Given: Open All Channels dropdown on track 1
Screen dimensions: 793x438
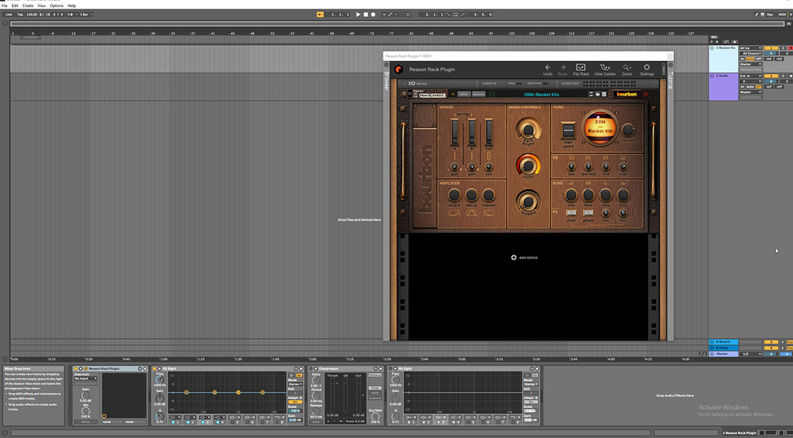Looking at the screenshot, I should 750,54.
